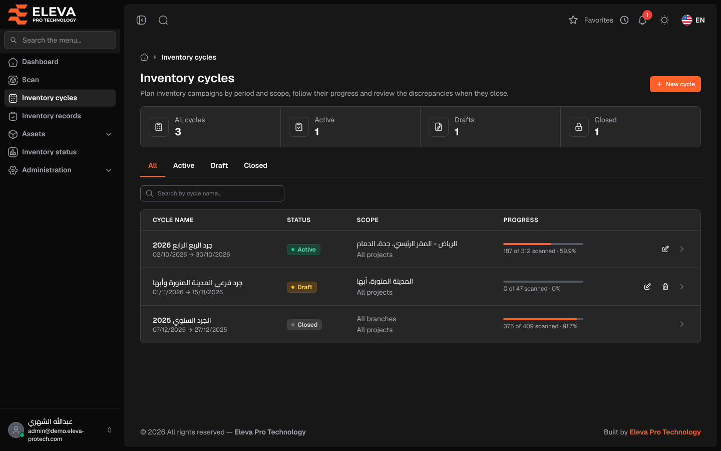
Task: Click the Eleva Pro Technology logo
Action: (42, 14)
